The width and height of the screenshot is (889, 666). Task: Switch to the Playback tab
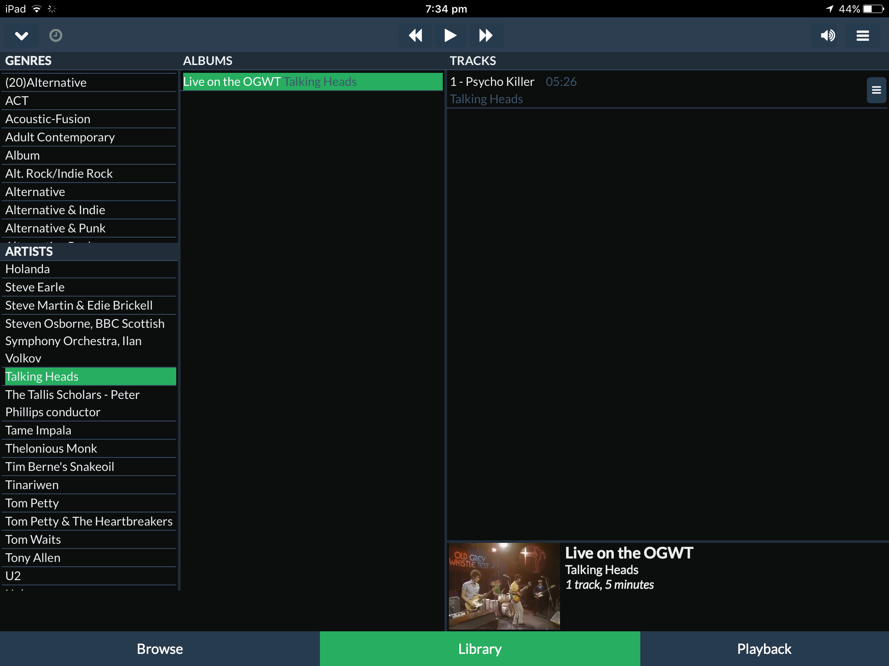(764, 649)
